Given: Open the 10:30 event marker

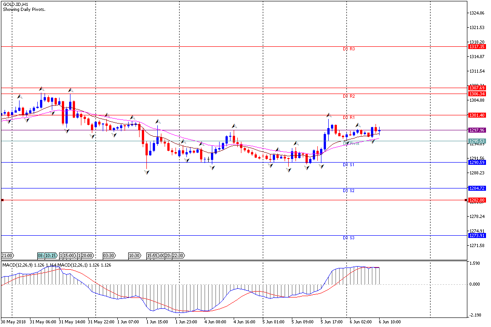Looking at the screenshot, I should coord(135,256).
